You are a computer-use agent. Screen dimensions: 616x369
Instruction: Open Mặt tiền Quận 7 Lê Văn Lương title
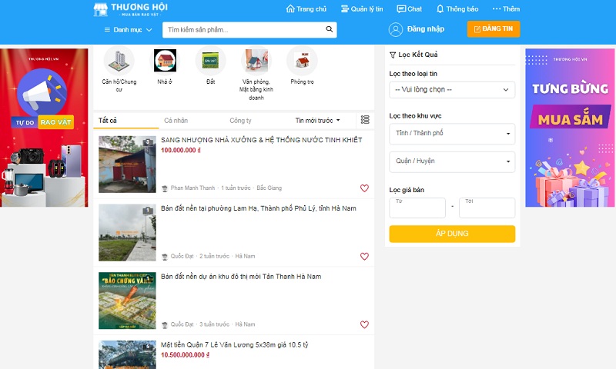click(x=235, y=344)
